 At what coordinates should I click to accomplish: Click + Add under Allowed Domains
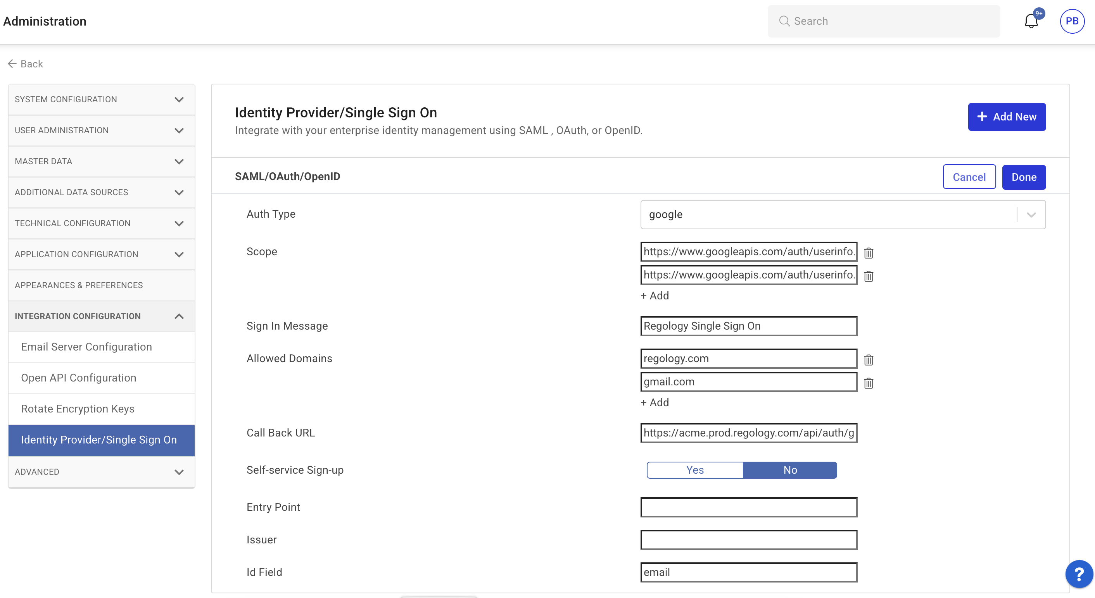(x=655, y=402)
